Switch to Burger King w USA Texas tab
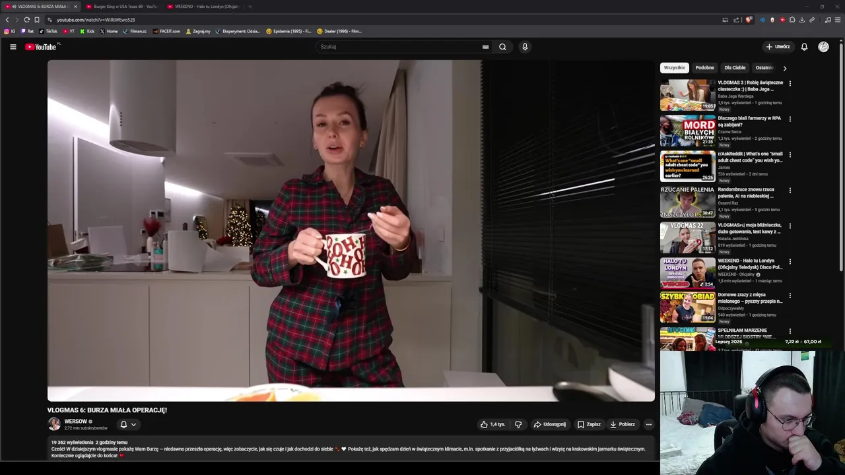The image size is (845, 475). pyautogui.click(x=122, y=7)
